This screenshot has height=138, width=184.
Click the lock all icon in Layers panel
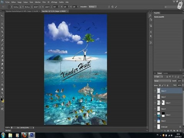pos(168,85)
